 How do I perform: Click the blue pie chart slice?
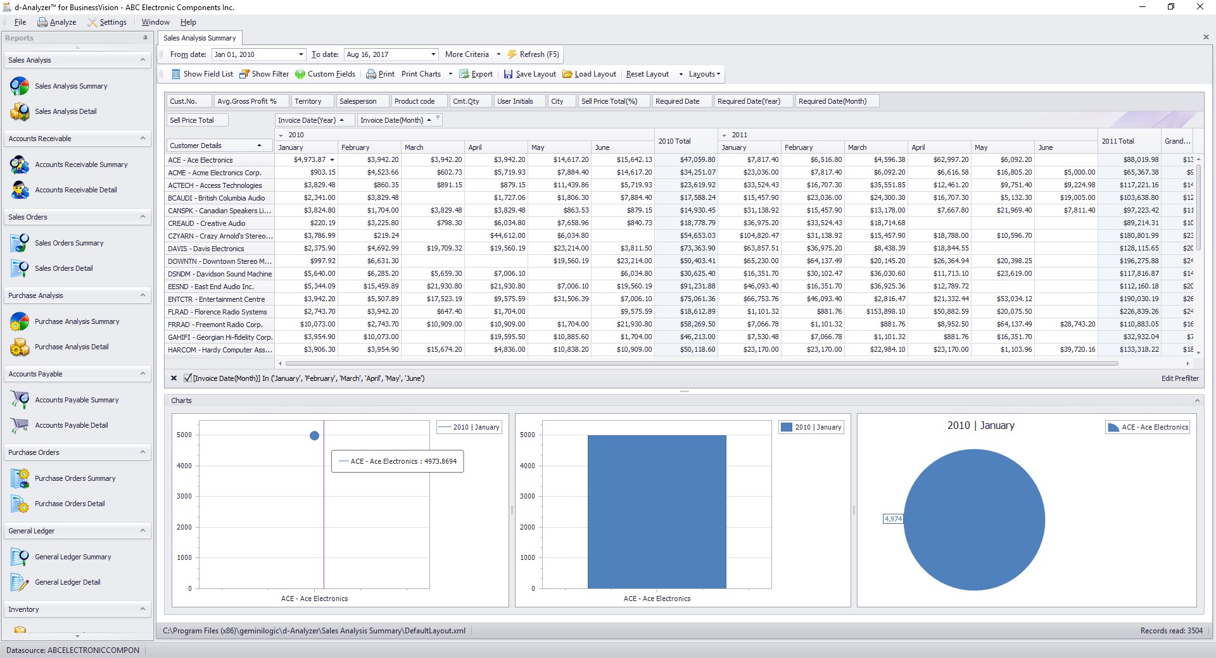tap(974, 520)
